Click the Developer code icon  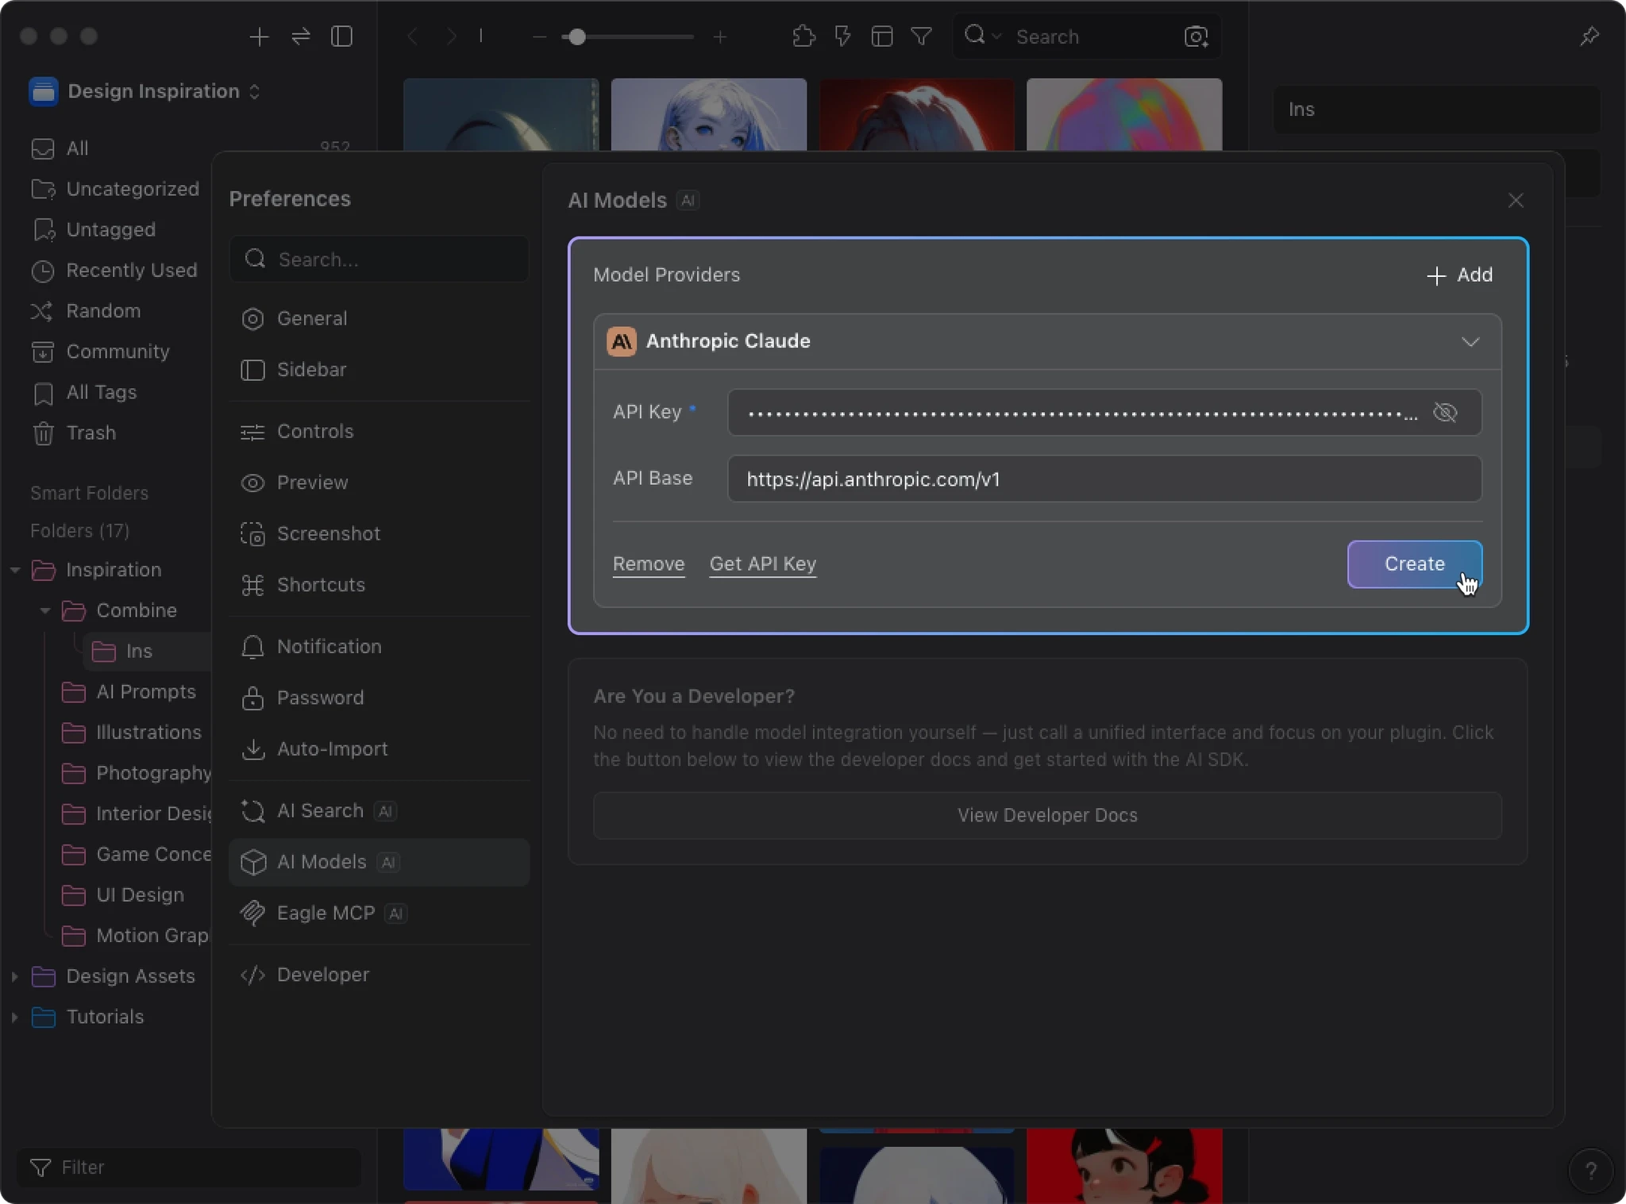[x=252, y=975]
